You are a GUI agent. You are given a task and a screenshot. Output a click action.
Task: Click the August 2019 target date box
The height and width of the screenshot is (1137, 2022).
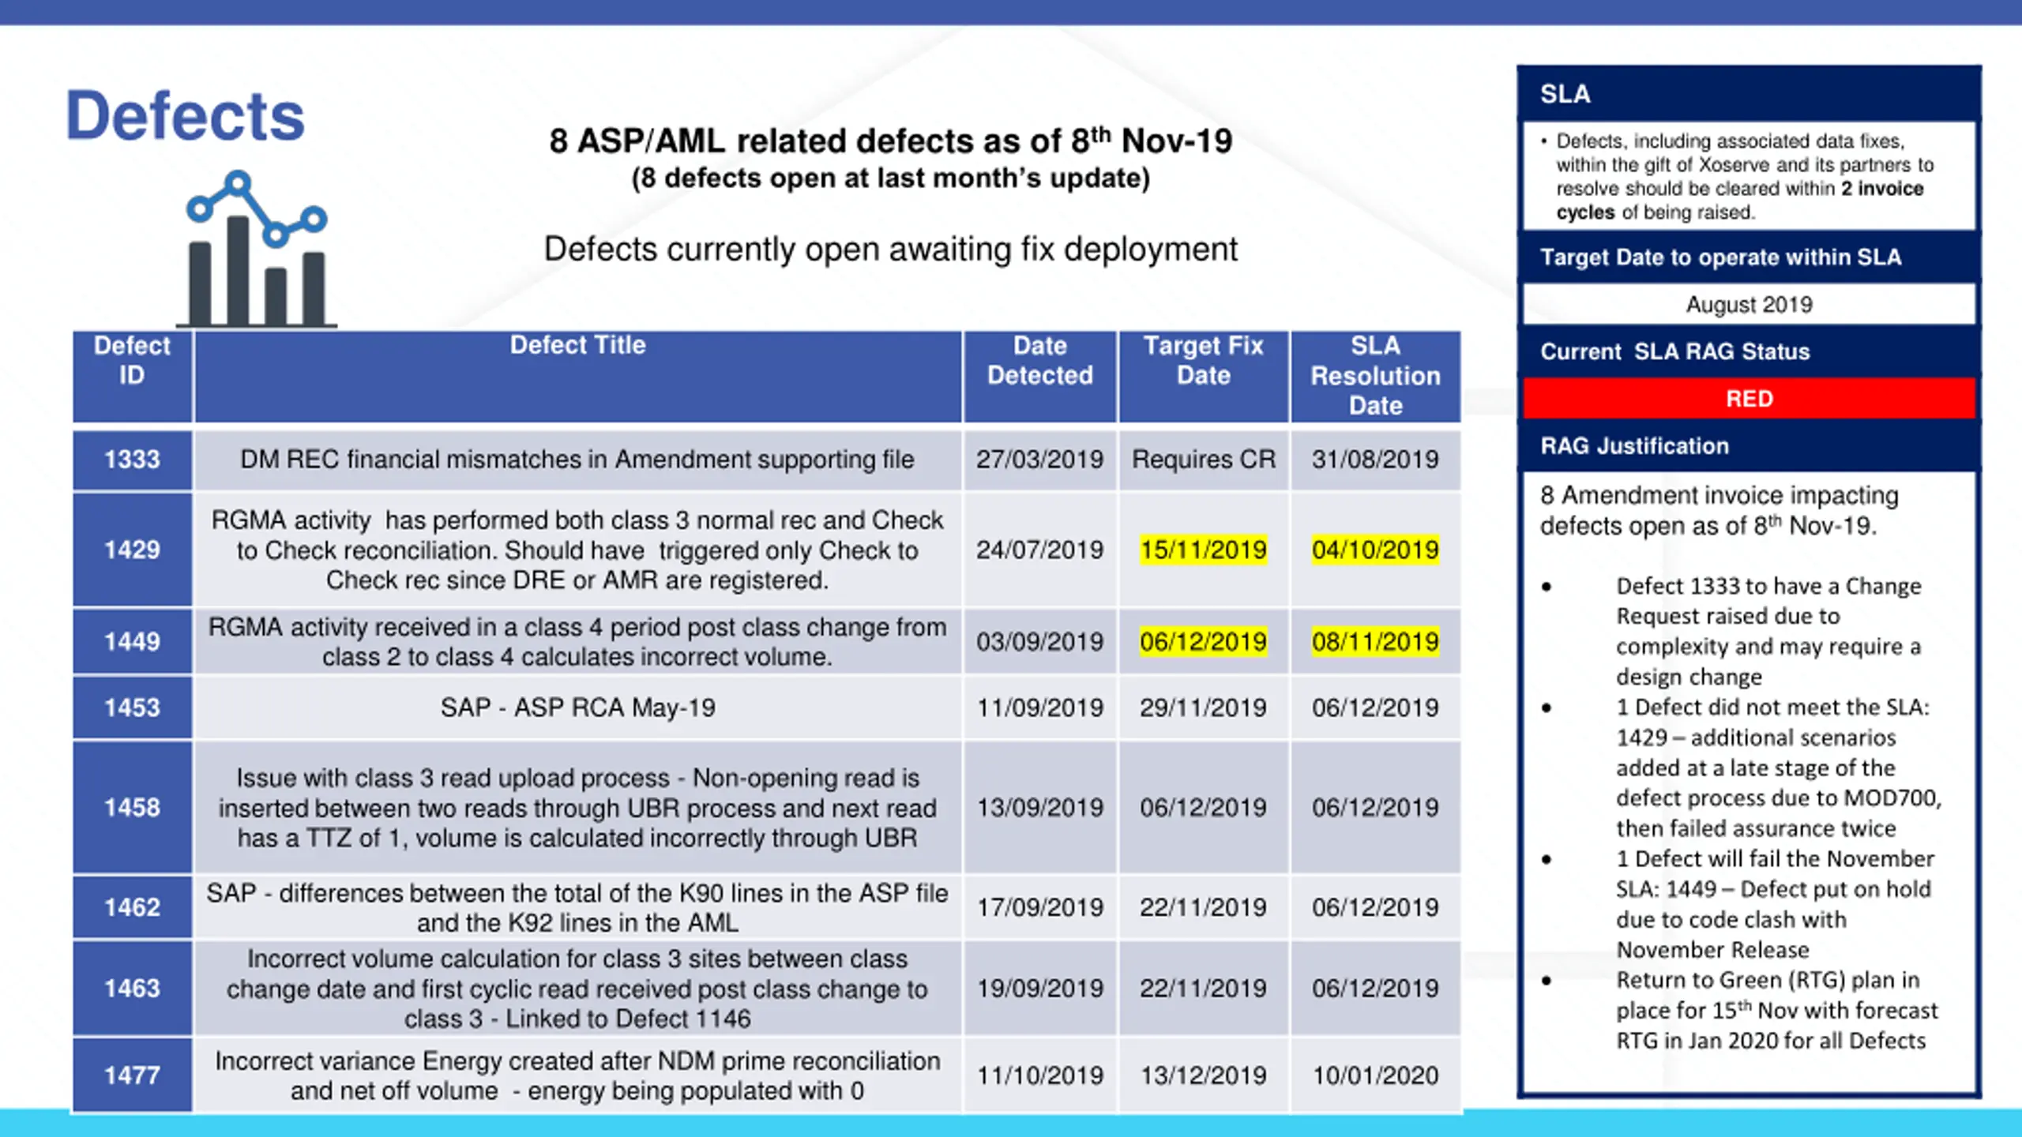(x=1749, y=305)
